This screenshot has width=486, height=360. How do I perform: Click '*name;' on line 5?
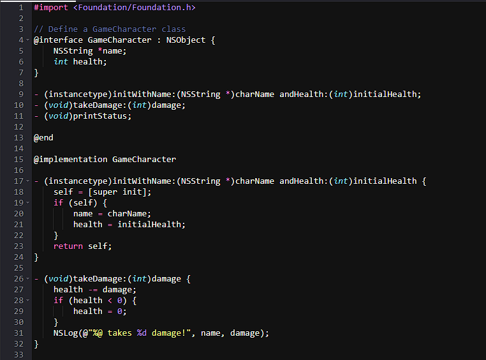pos(112,51)
